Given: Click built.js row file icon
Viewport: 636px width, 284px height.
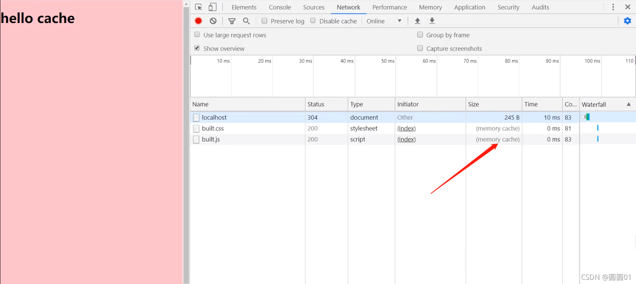Looking at the screenshot, I should (196, 140).
